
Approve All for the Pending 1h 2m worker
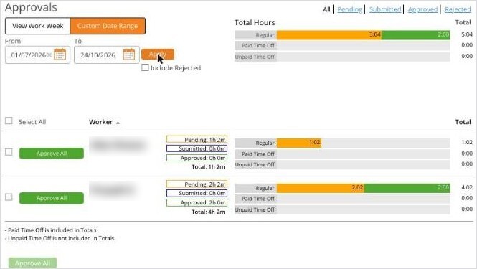point(52,154)
